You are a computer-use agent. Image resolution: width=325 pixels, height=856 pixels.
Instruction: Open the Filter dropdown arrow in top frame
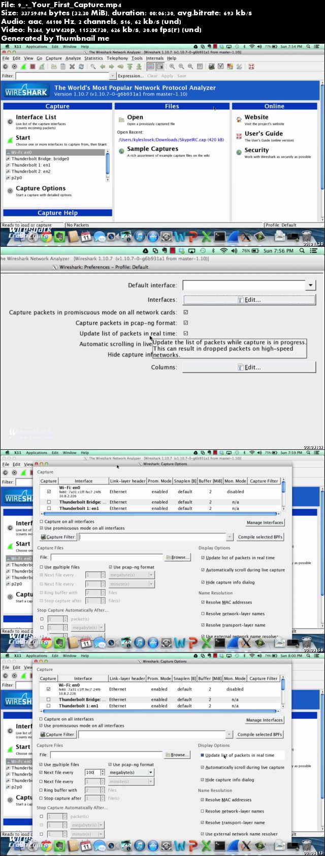(x=113, y=76)
